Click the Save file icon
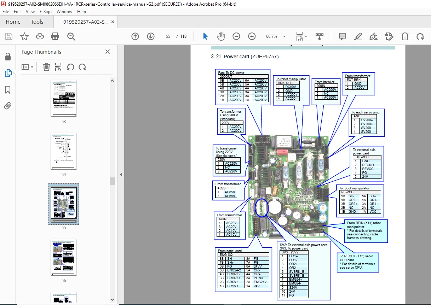This screenshot has height=305, width=431. coord(9,36)
